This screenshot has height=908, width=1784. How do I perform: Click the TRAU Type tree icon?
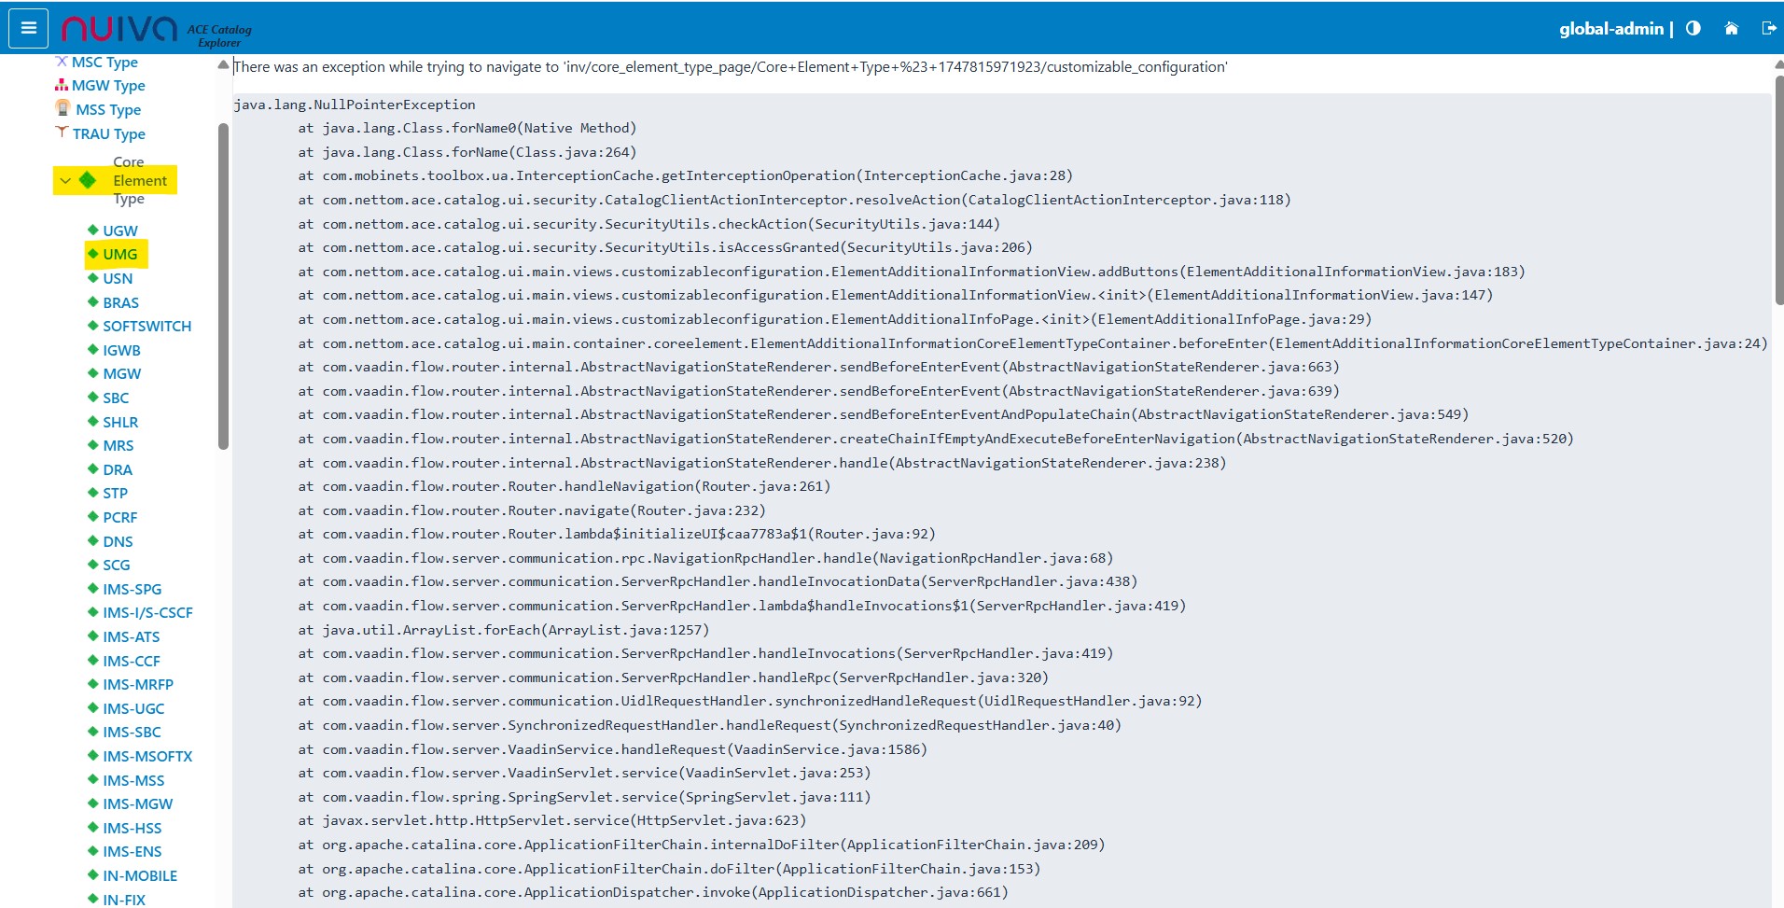click(62, 133)
